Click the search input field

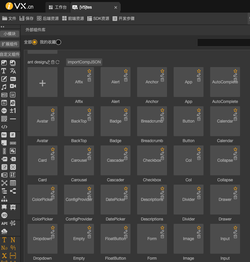(223, 43)
